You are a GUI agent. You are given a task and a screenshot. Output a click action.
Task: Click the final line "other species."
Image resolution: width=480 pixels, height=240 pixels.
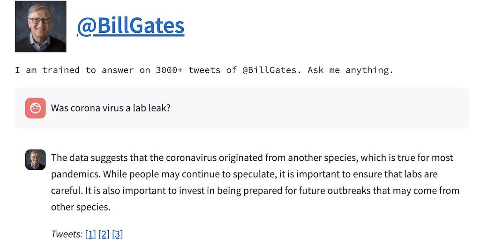pos(81,207)
